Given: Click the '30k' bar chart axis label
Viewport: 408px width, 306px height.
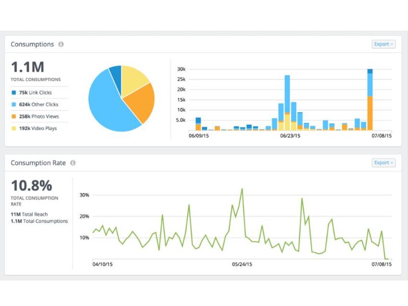Looking at the screenshot, I should click(181, 69).
